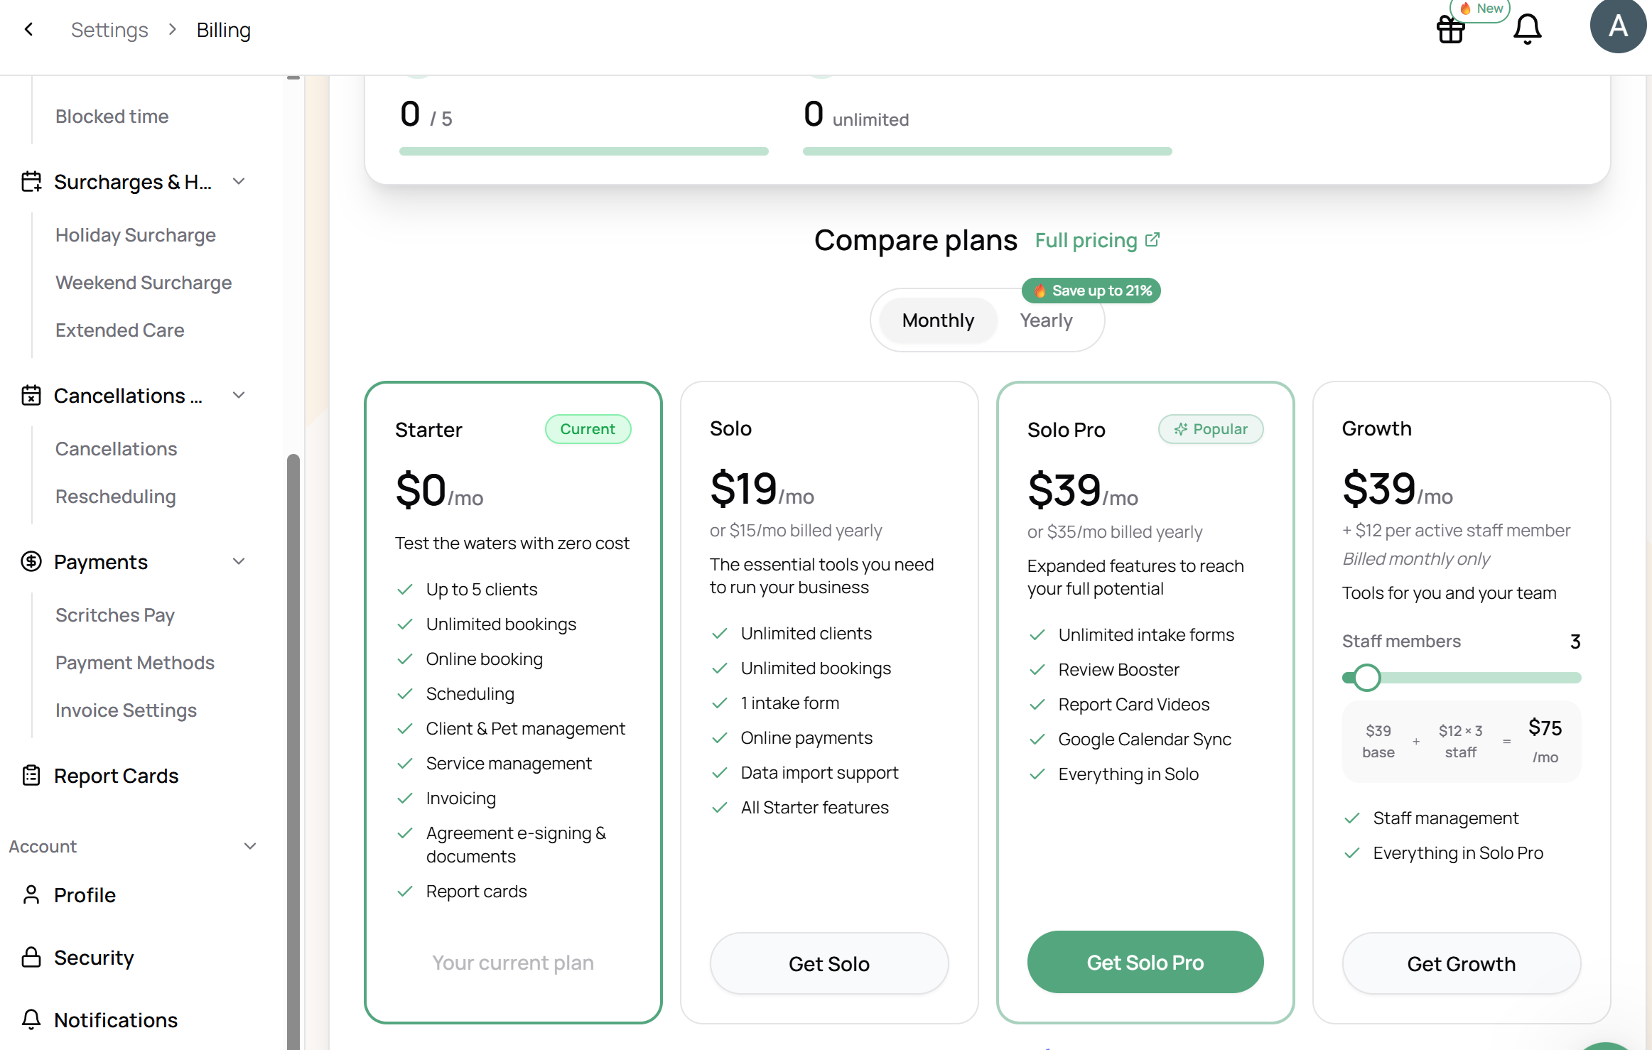
Task: Click the Staff members slider handle
Action: [x=1366, y=678]
